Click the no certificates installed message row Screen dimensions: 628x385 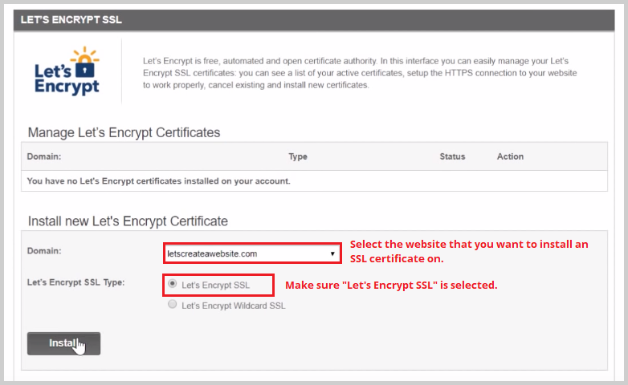314,181
